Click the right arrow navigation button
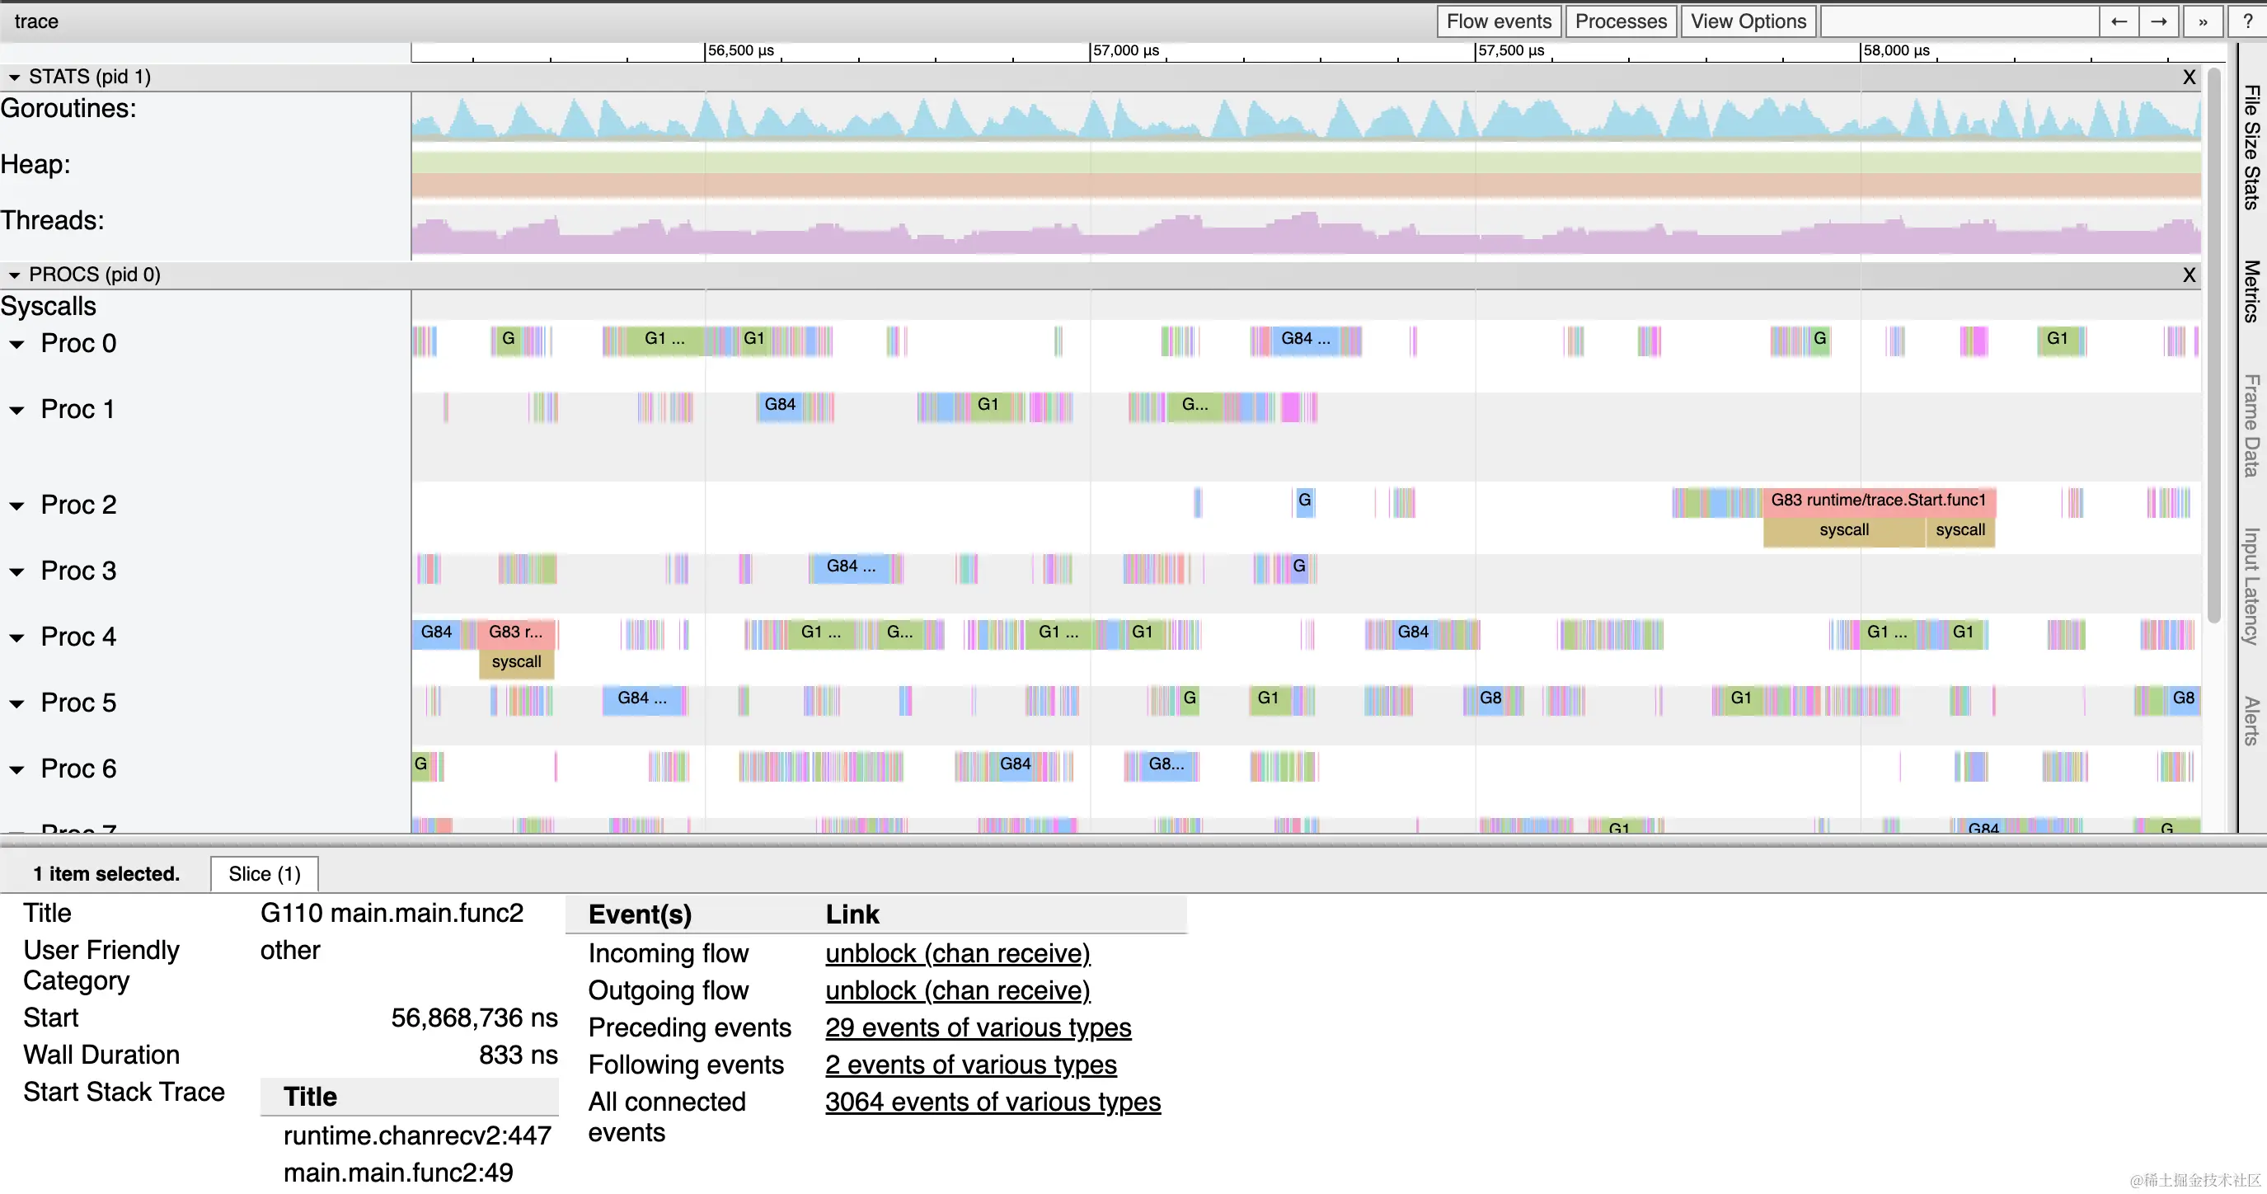Viewport: 2267px width, 1194px height. (2159, 21)
